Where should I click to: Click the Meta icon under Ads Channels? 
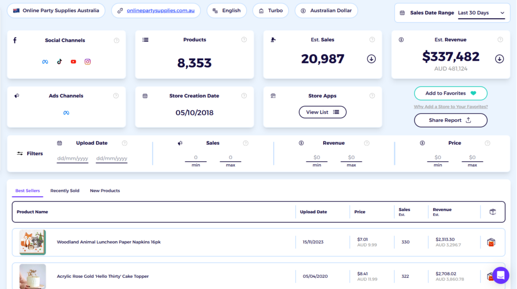coord(66,113)
